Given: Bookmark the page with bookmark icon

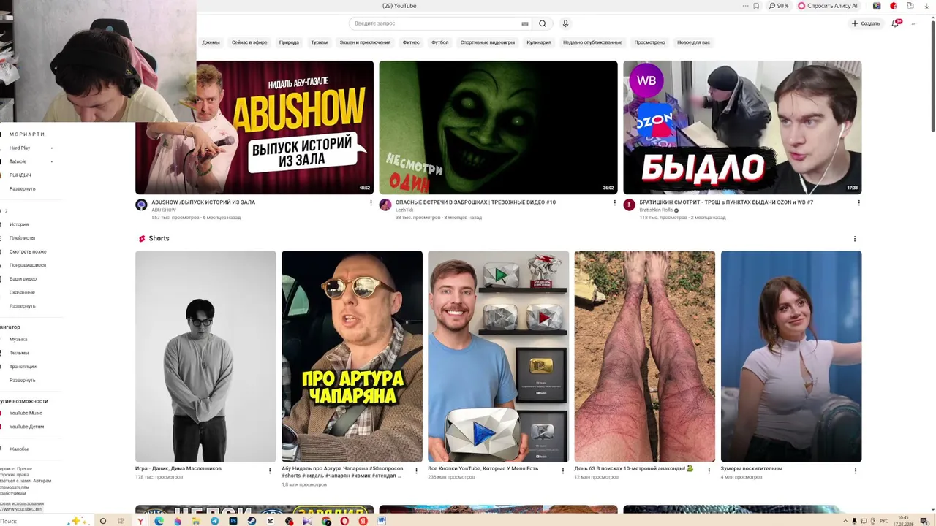Looking at the screenshot, I should tap(756, 6).
